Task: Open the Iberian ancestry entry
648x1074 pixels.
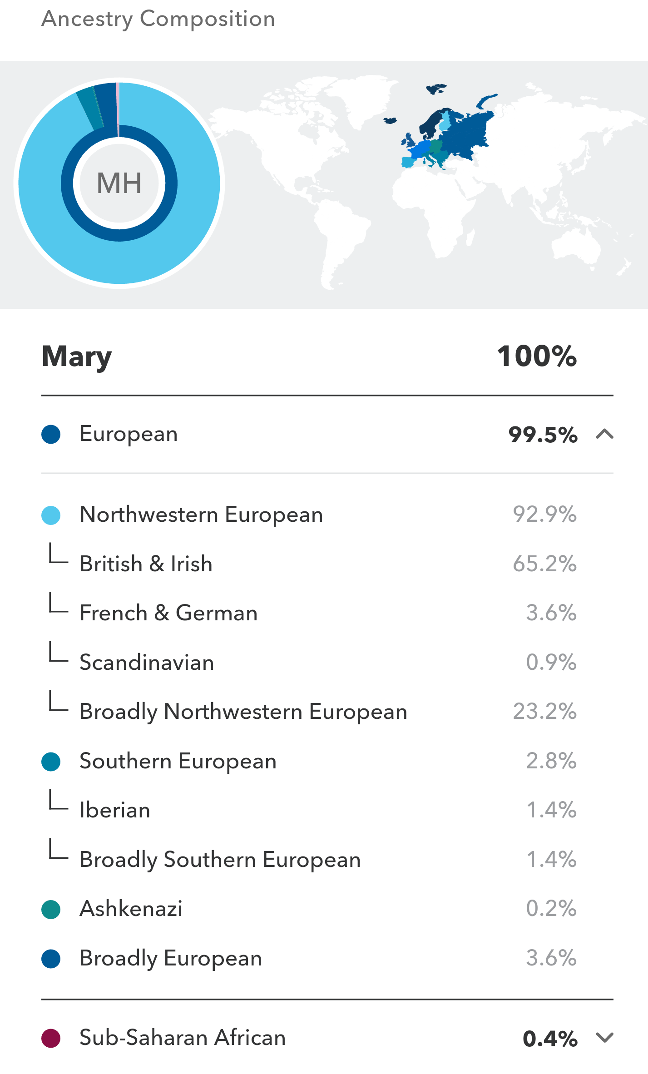Action: pyautogui.click(x=115, y=811)
